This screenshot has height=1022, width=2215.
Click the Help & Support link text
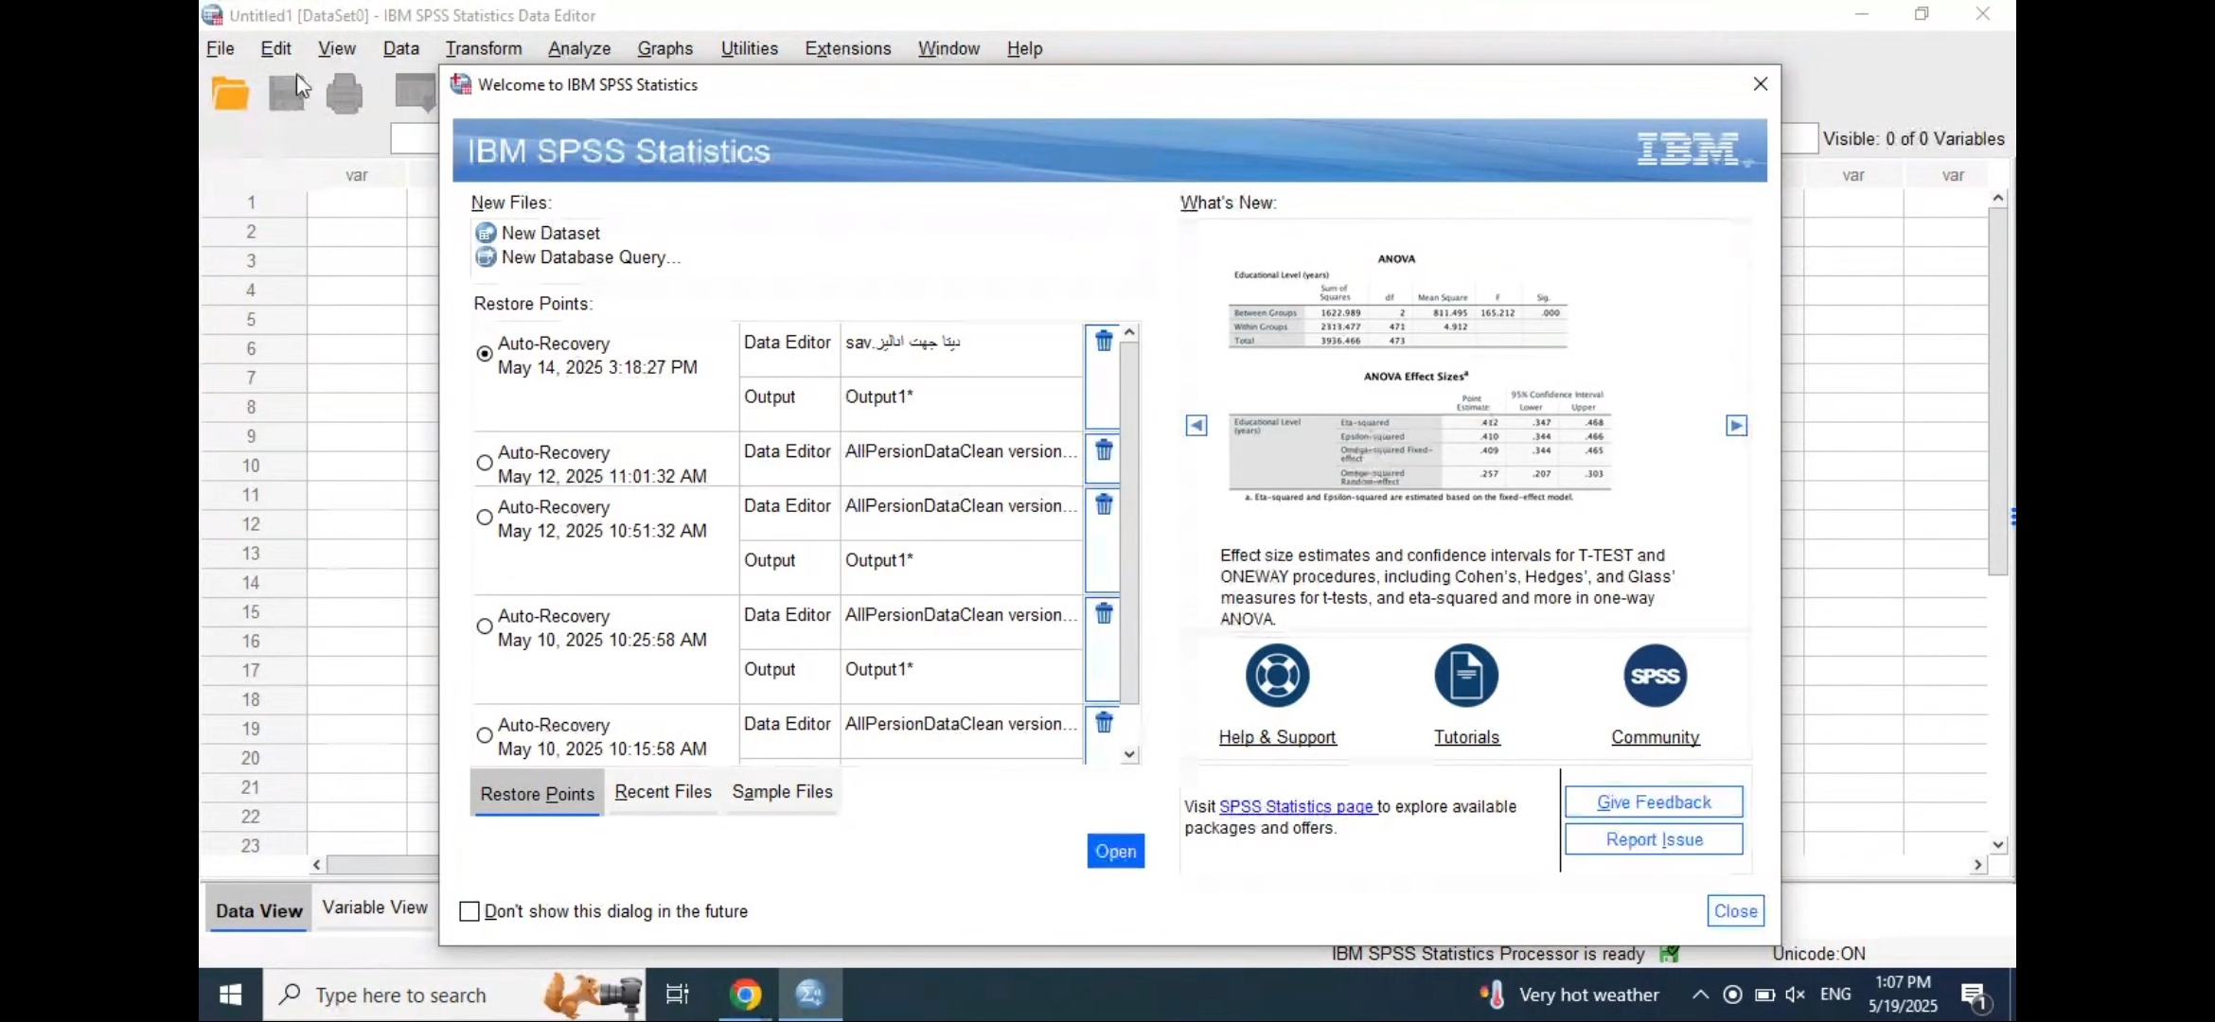click(1277, 737)
